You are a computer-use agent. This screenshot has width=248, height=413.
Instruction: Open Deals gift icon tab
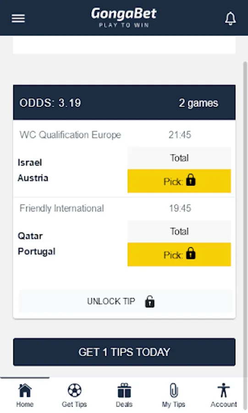point(124,395)
